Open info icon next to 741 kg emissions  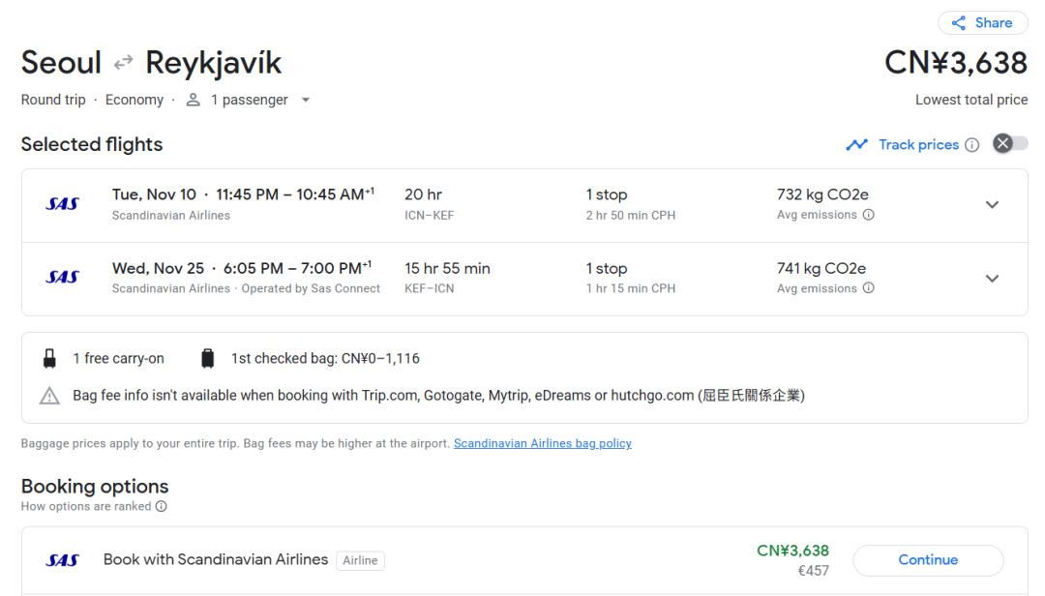pos(868,288)
